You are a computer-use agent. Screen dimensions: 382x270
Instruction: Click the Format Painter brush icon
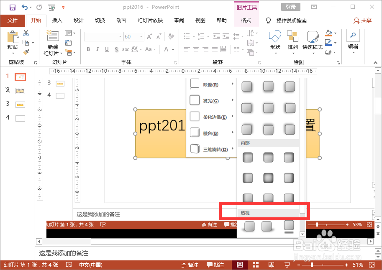pyautogui.click(x=26, y=52)
